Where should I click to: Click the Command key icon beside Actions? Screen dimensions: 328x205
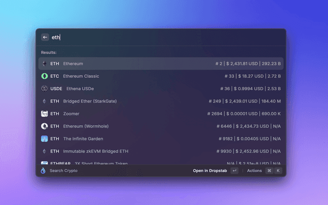[269, 171]
